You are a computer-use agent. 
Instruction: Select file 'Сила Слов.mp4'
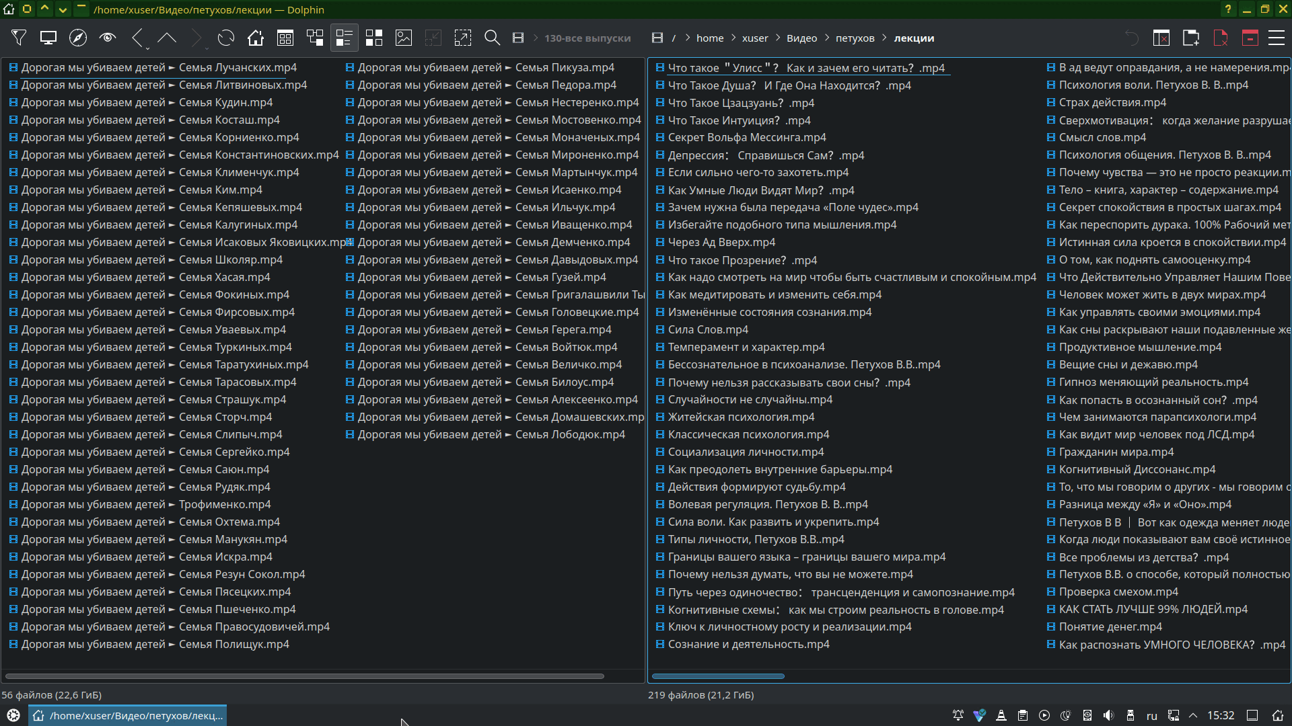[x=702, y=329]
